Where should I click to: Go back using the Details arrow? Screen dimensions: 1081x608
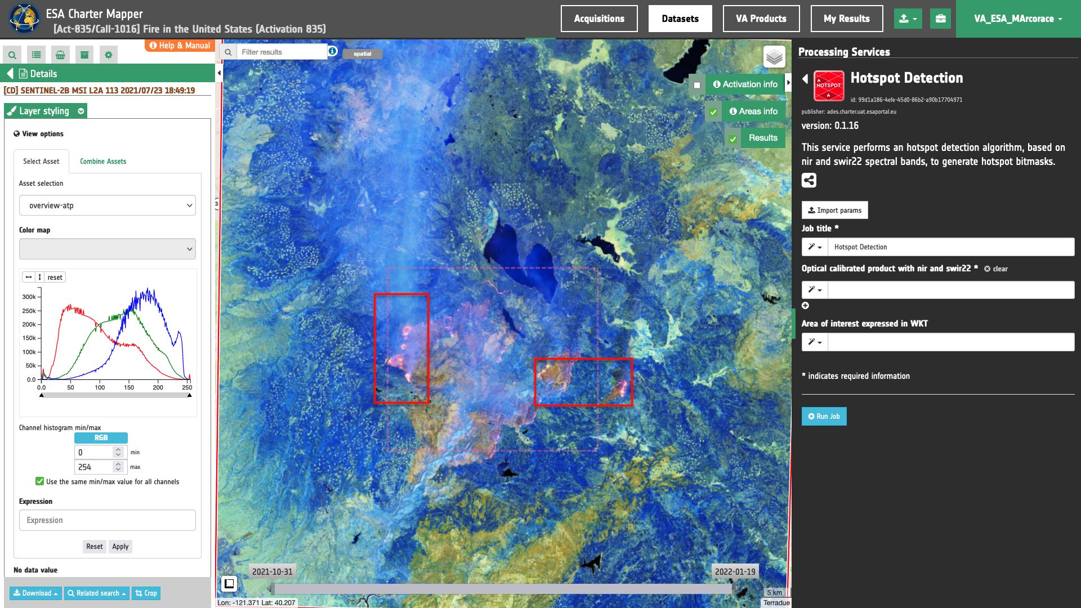pyautogui.click(x=10, y=74)
